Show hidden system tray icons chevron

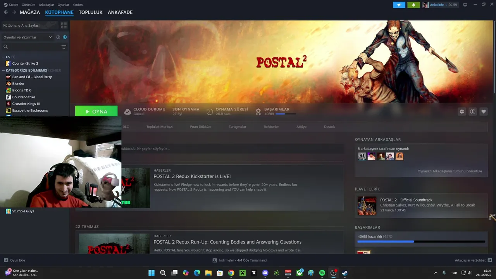(436, 273)
